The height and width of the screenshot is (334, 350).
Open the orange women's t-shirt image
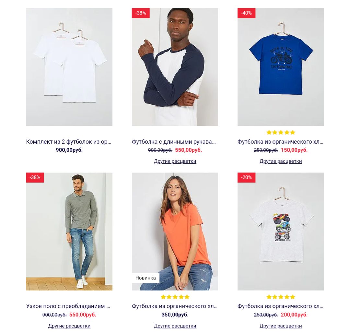(x=175, y=232)
